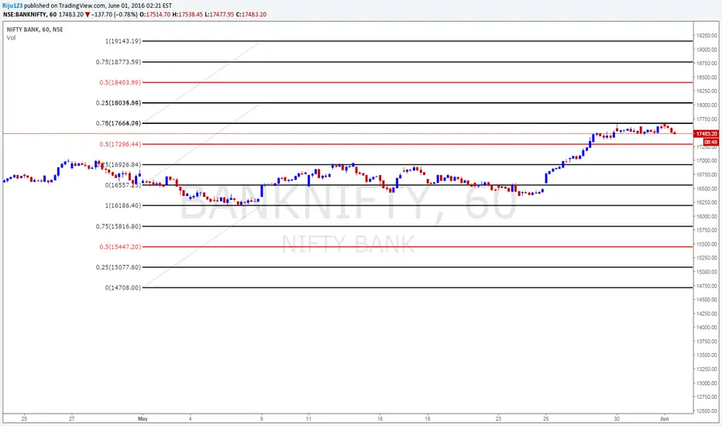Click the 18750.00 price axis label
Viewport: 722px width, 426px height.
707,63
